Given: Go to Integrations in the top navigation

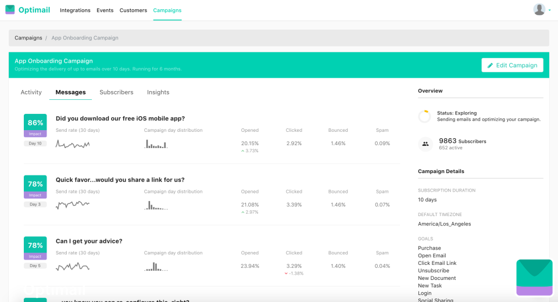Looking at the screenshot, I should click(x=75, y=10).
